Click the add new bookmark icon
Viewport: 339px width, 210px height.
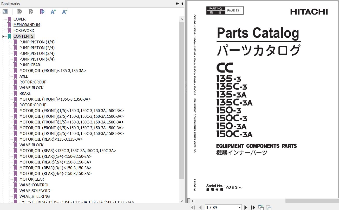click(x=31, y=12)
